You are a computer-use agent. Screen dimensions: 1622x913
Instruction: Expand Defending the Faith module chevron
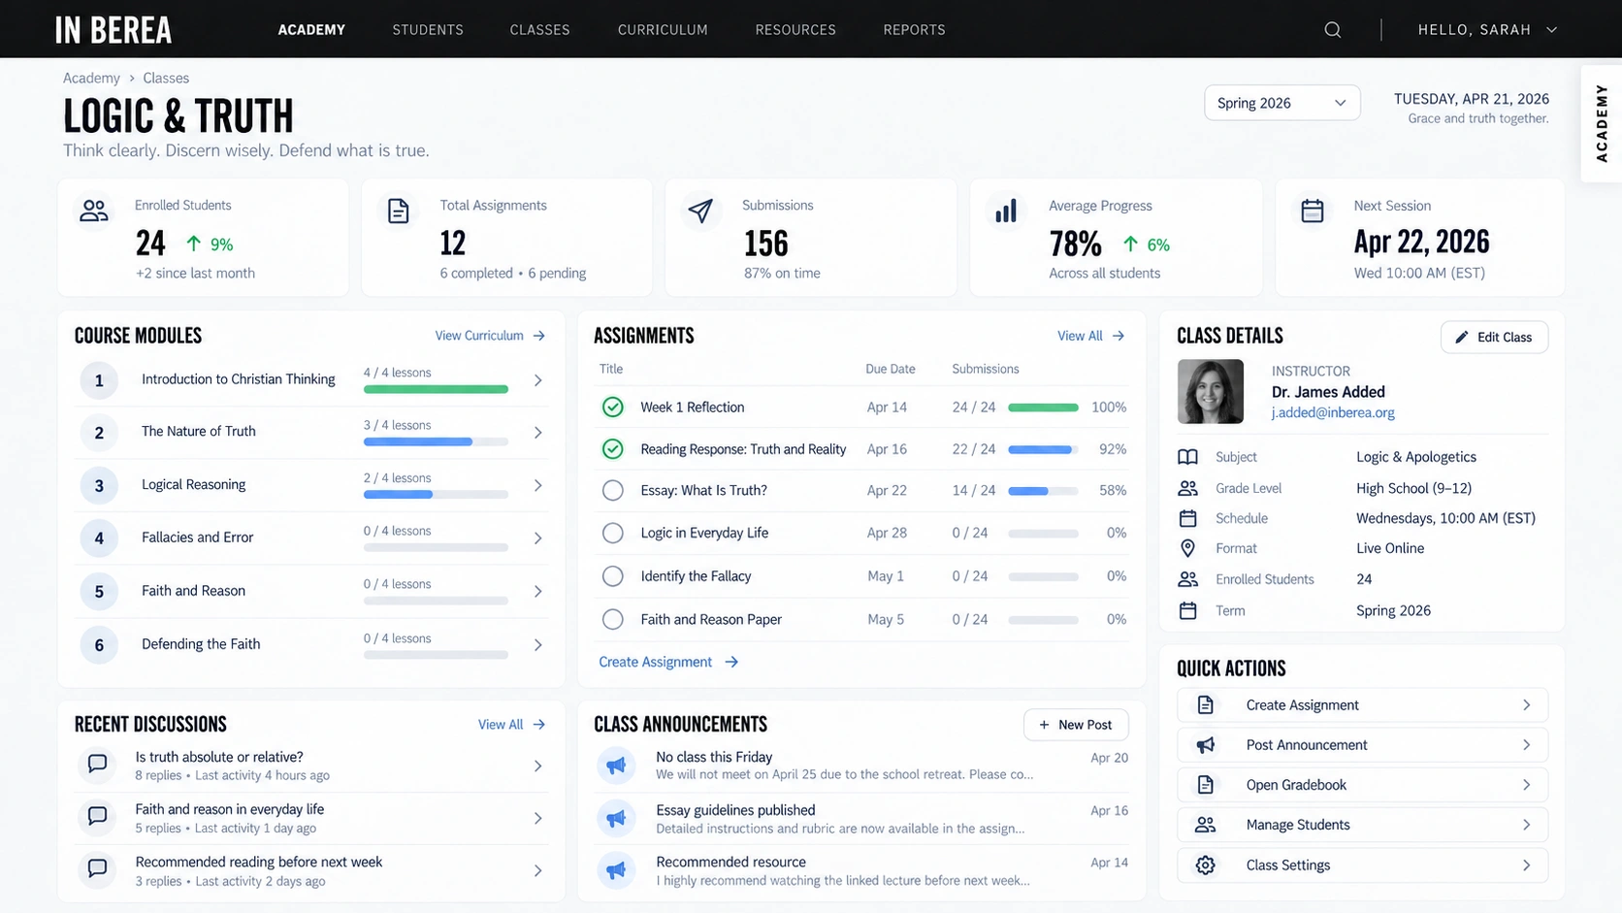point(538,645)
